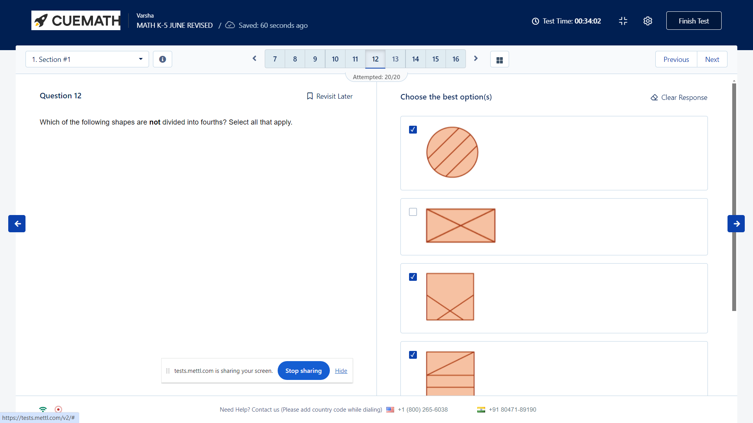Click the cloud saved status icon
This screenshot has height=423, width=753.
(230, 25)
